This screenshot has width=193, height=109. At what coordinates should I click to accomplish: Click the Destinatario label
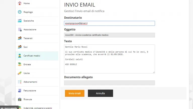pos(73,18)
